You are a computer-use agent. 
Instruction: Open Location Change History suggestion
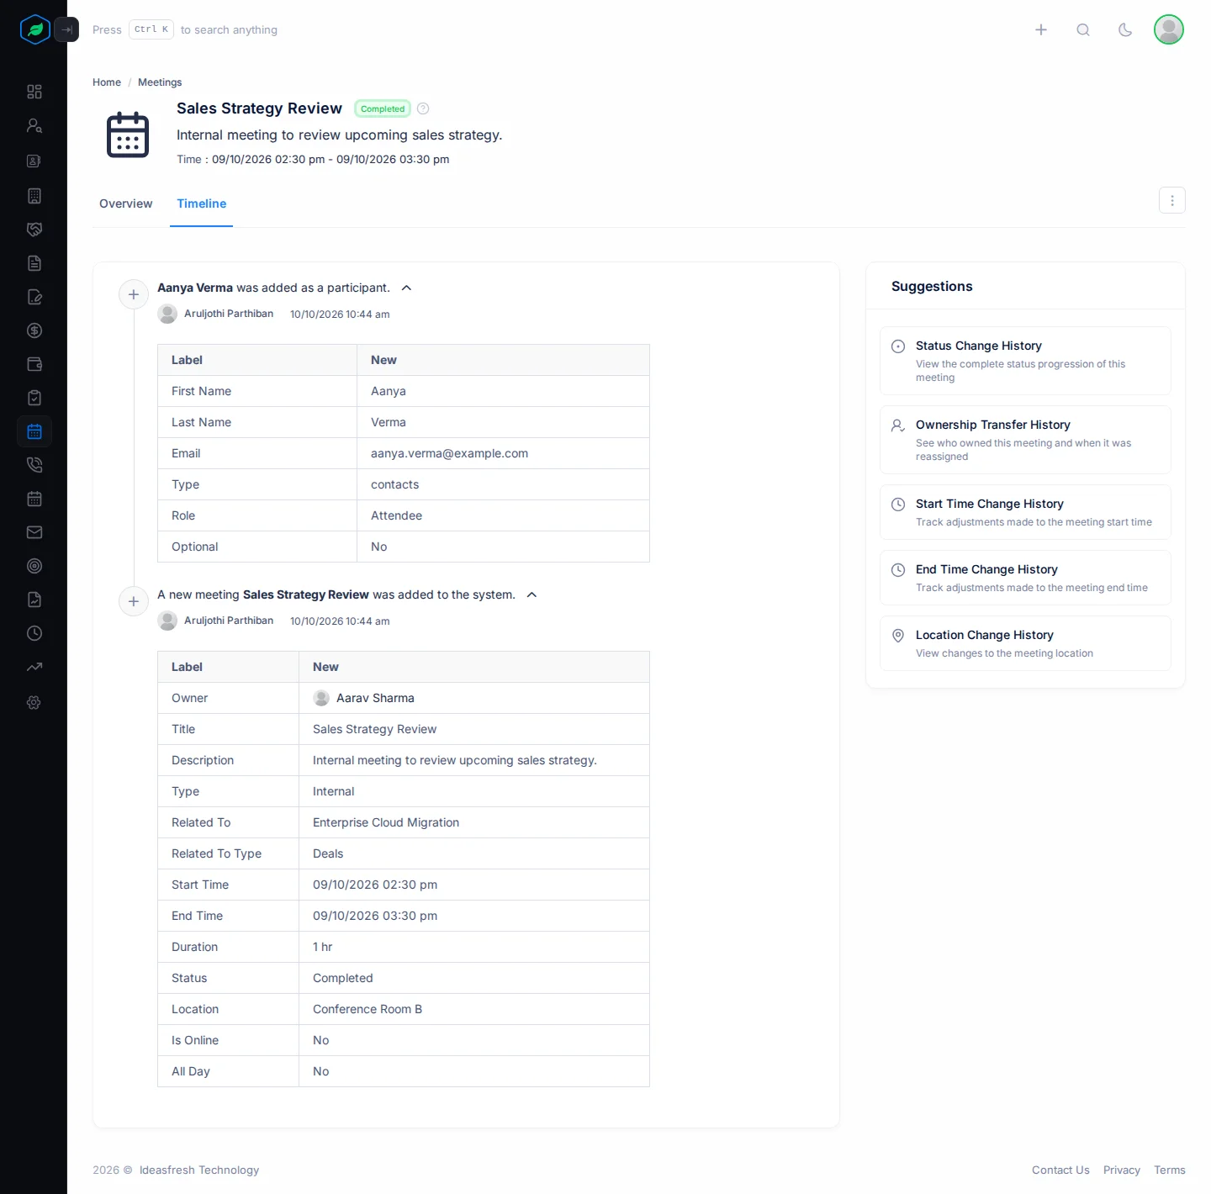tap(1025, 643)
